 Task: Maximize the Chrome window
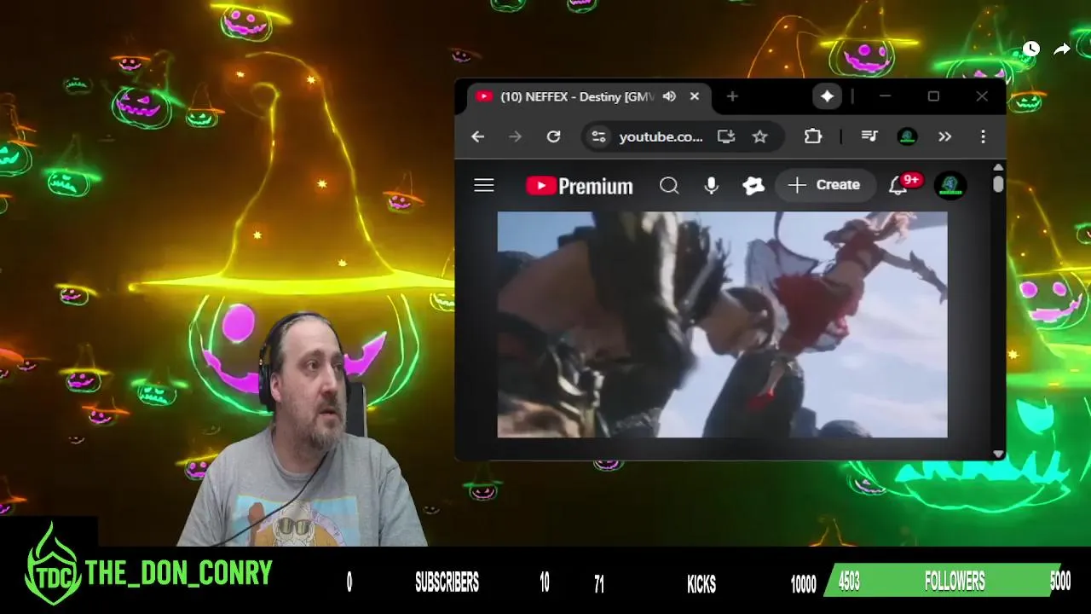pos(933,96)
